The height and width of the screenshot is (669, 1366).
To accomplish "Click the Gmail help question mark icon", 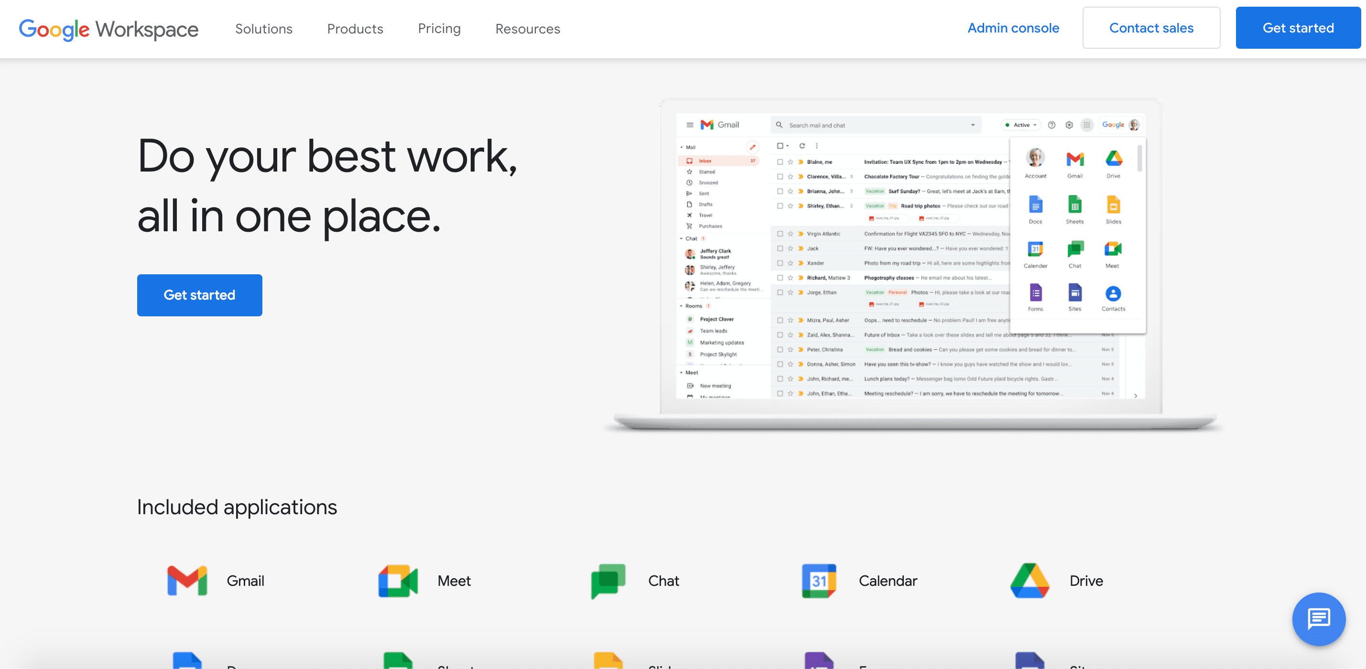I will point(1052,125).
